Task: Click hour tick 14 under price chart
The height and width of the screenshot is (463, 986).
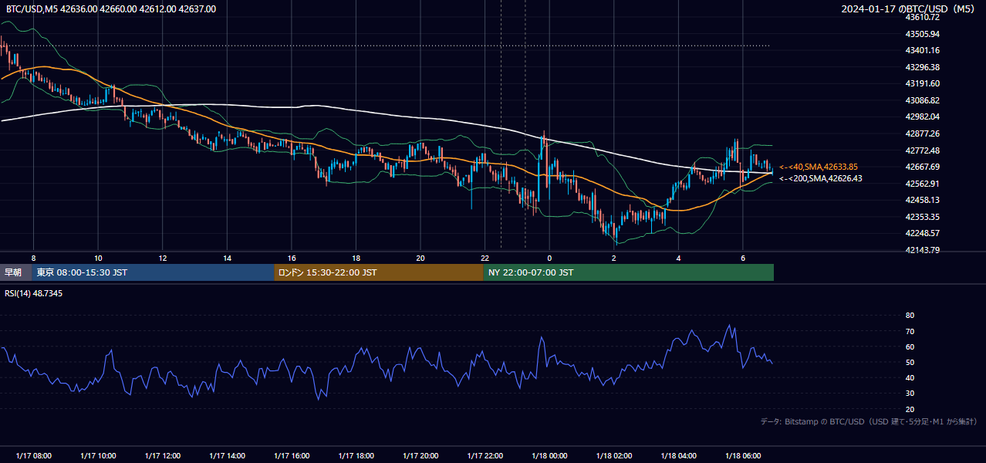Action: (227, 258)
